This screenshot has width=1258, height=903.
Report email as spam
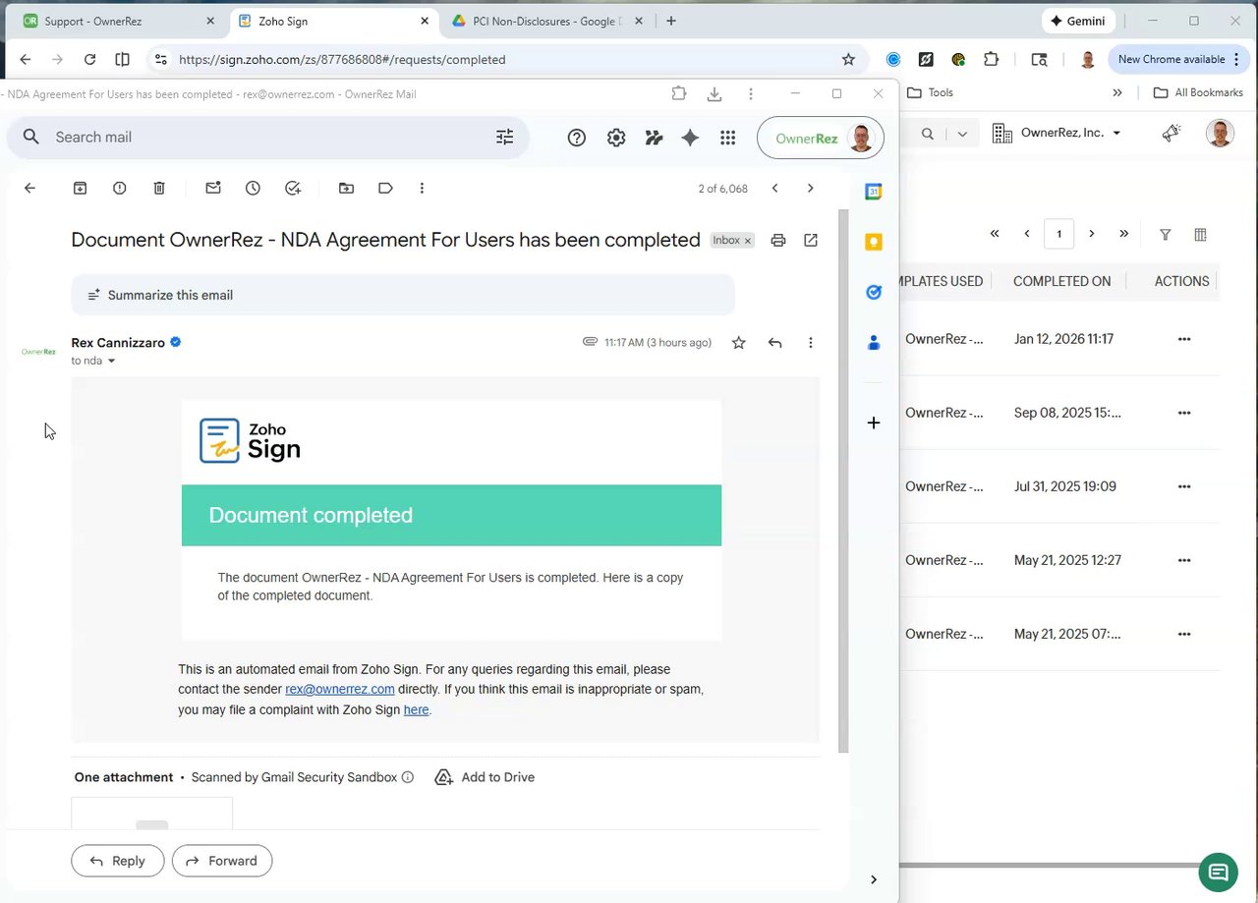pyautogui.click(x=120, y=188)
